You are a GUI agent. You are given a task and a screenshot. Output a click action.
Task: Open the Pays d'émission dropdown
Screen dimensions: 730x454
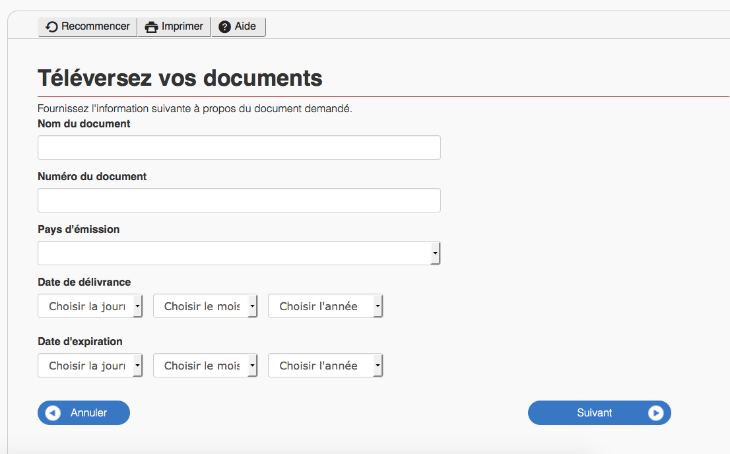(239, 253)
